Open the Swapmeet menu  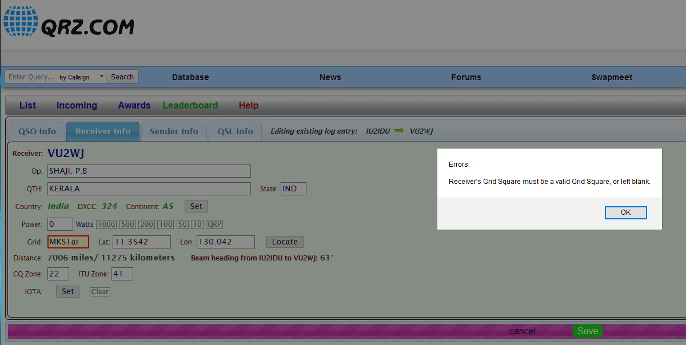click(x=612, y=77)
